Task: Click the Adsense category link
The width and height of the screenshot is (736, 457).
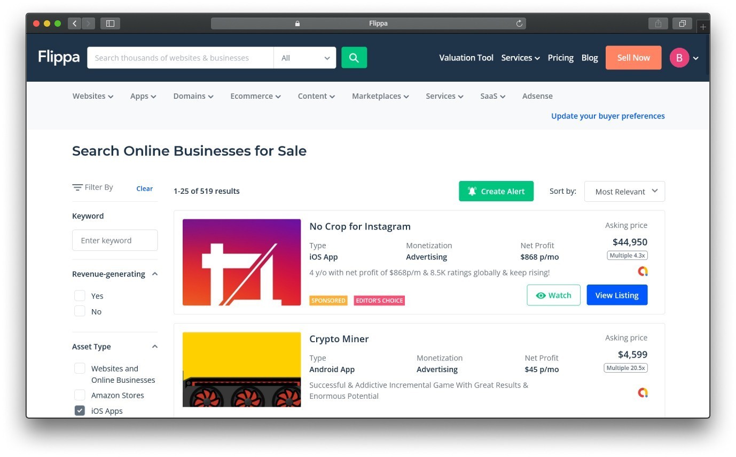Action: (x=537, y=96)
